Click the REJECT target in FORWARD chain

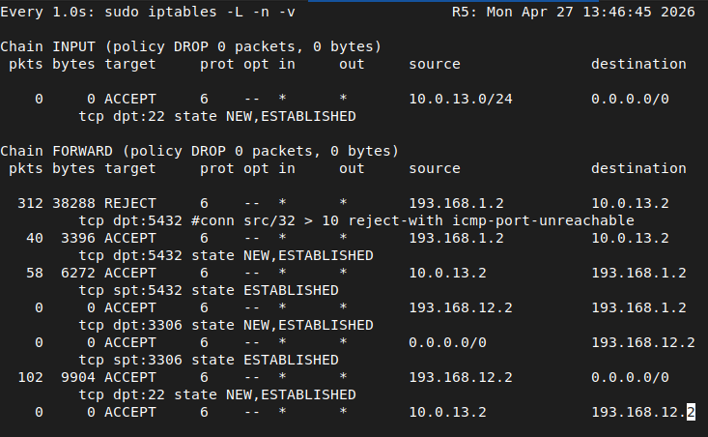tap(130, 203)
